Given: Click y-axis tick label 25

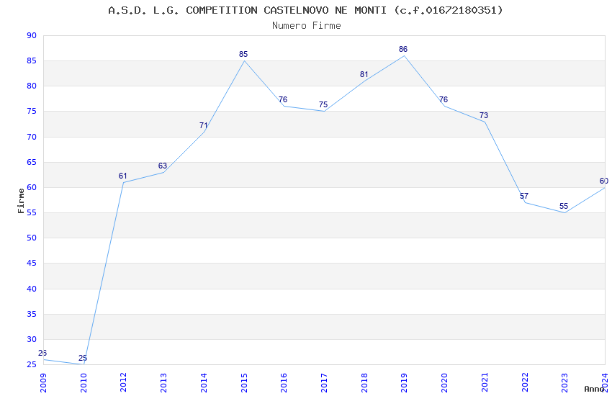Looking at the screenshot, I should tap(32, 365).
